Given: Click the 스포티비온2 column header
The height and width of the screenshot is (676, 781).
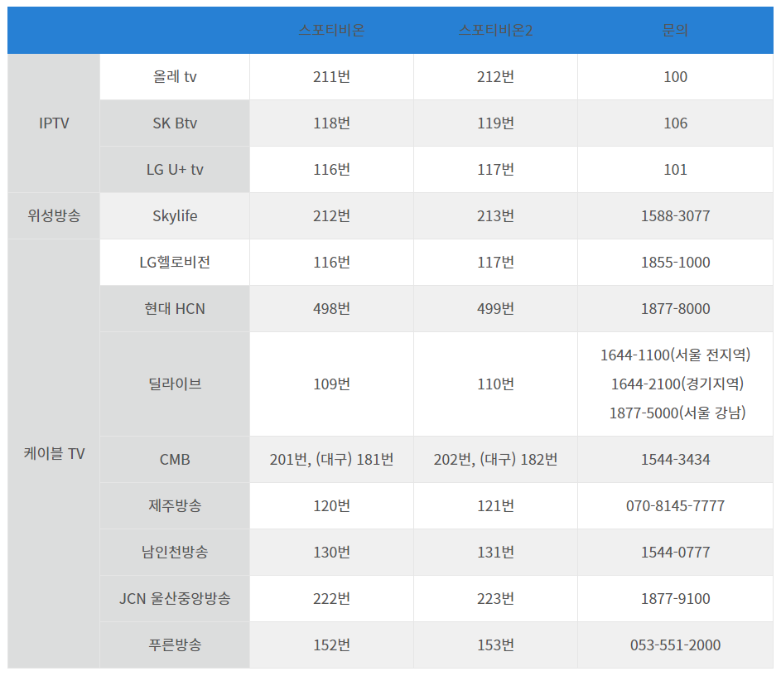Looking at the screenshot, I should tap(495, 31).
